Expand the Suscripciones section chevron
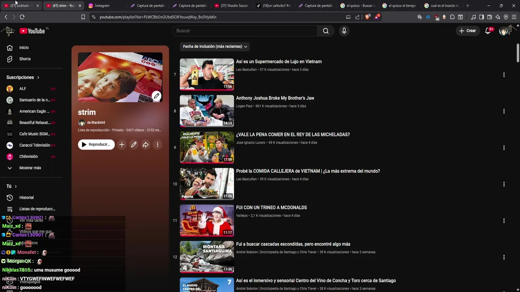Viewport: 520px width, 292px height. [38, 77]
